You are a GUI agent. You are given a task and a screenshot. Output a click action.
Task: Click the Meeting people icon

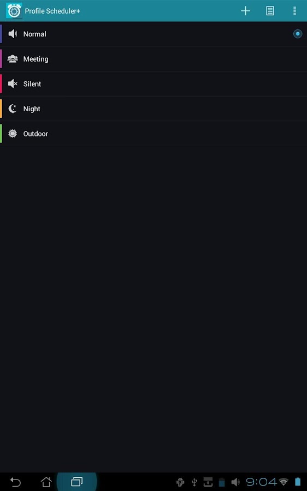point(13,59)
